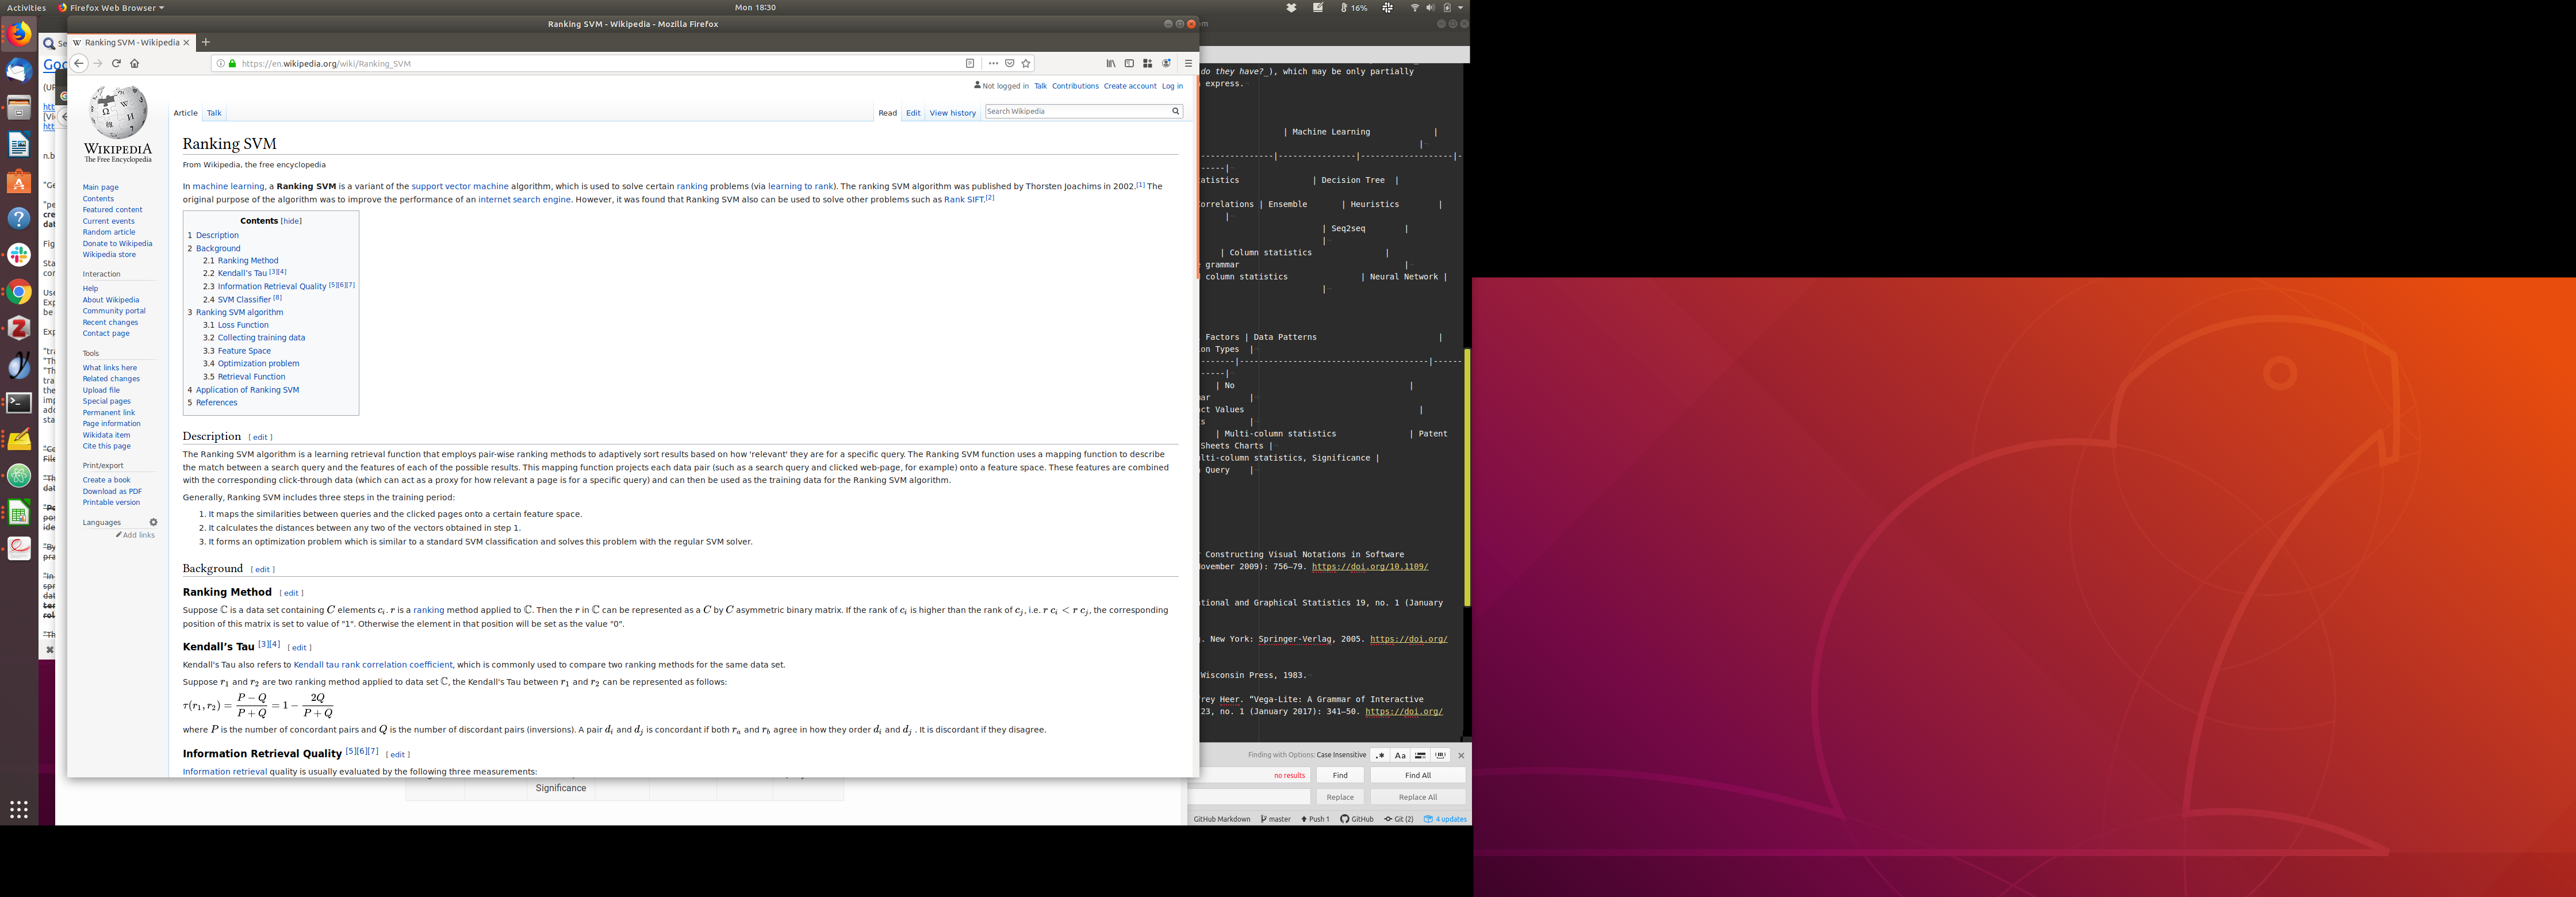The image size is (2576, 897).
Task: Save page to Pocket
Action: pyautogui.click(x=1010, y=63)
